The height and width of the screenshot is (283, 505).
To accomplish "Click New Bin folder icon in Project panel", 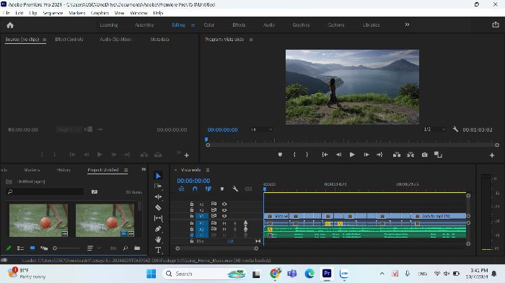I will tap(137, 248).
